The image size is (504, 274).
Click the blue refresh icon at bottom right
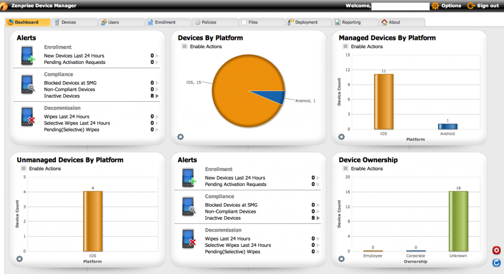pos(496,262)
